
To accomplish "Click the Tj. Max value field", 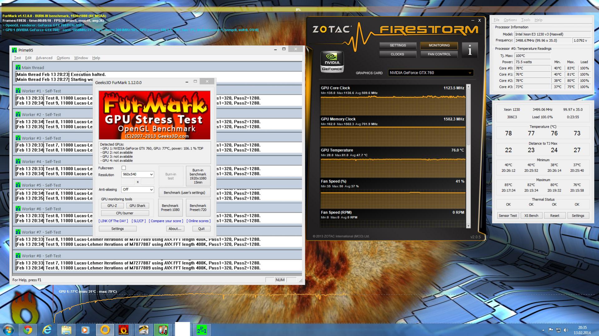I will (x=533, y=55).
